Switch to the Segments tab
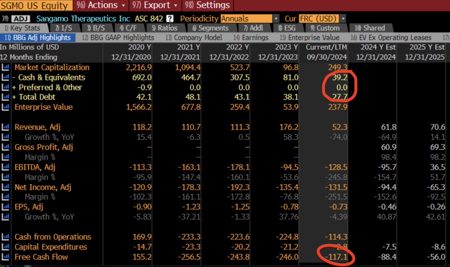Image resolution: width=450 pixels, height=267 pixels. pyautogui.click(x=210, y=28)
